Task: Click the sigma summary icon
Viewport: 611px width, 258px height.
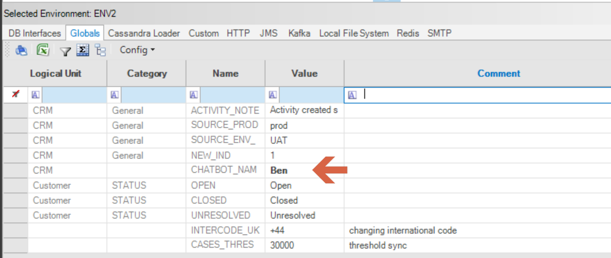Action: point(82,50)
